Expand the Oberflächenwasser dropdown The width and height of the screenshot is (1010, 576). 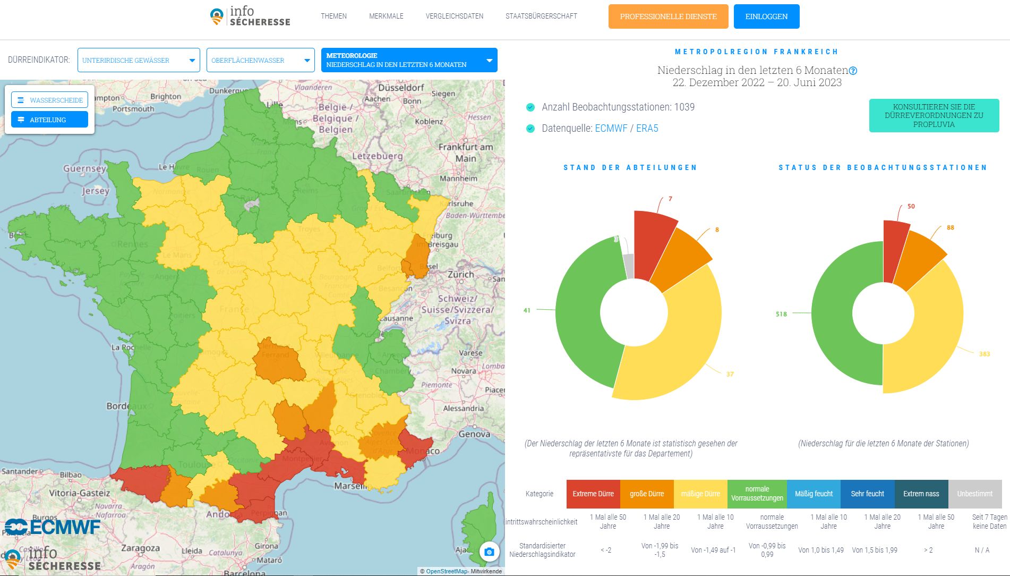coord(260,60)
